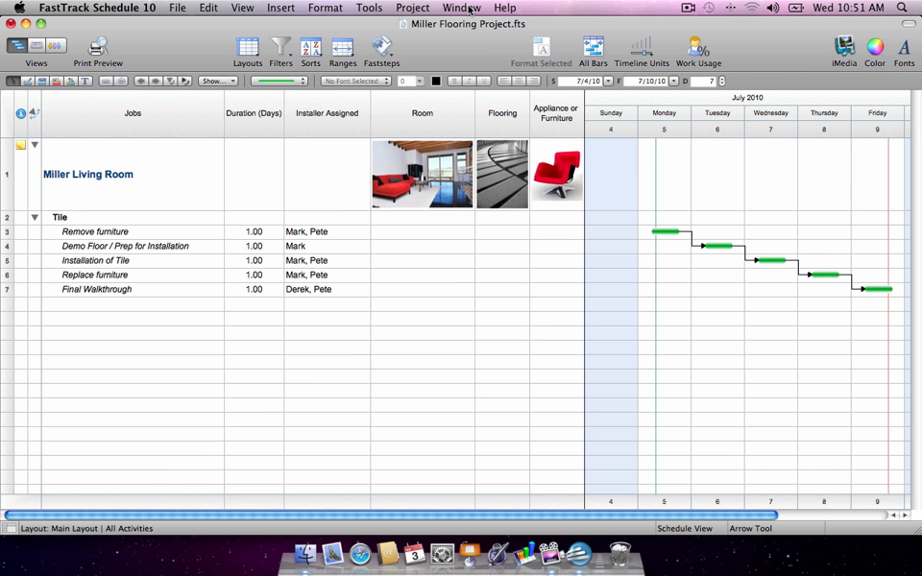Viewport: 922px width, 576px height.
Task: Click the Jobs column header
Action: pos(133,113)
